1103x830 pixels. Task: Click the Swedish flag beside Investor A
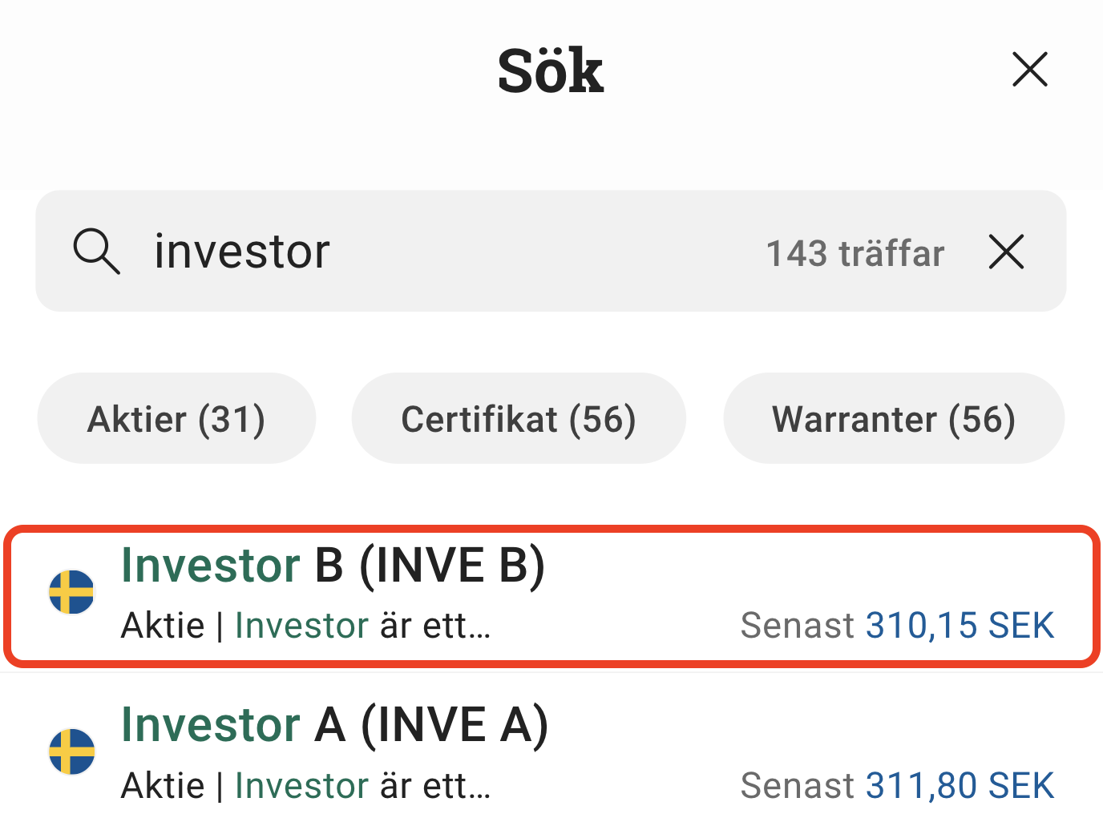coord(72,751)
